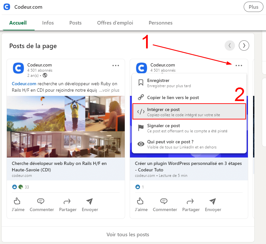266x244 pixels.
Task: Click the 'Plus' button at top right
Action: tap(253, 7)
